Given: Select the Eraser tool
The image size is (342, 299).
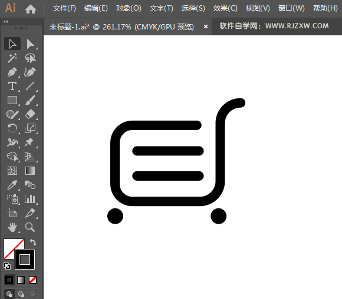Looking at the screenshot, I should [x=30, y=114].
